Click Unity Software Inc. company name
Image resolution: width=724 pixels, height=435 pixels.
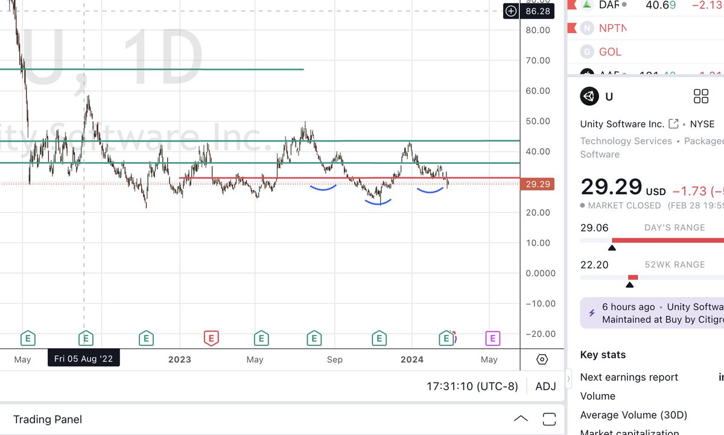[x=622, y=124]
